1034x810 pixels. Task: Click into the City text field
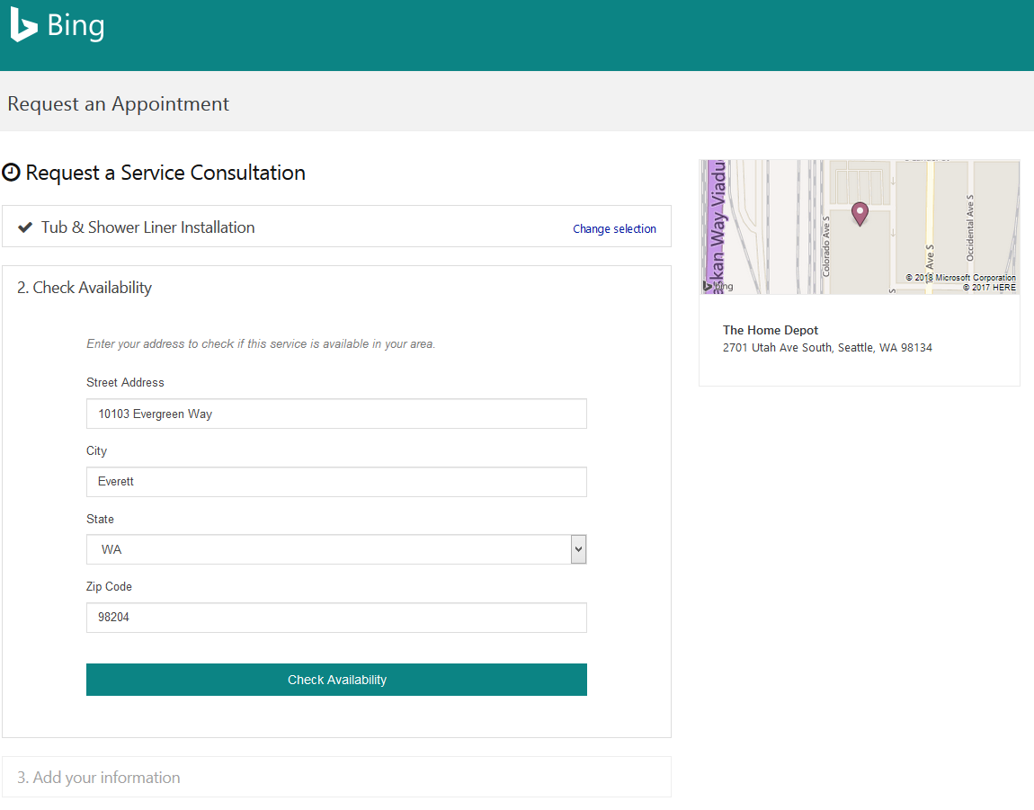pos(336,482)
